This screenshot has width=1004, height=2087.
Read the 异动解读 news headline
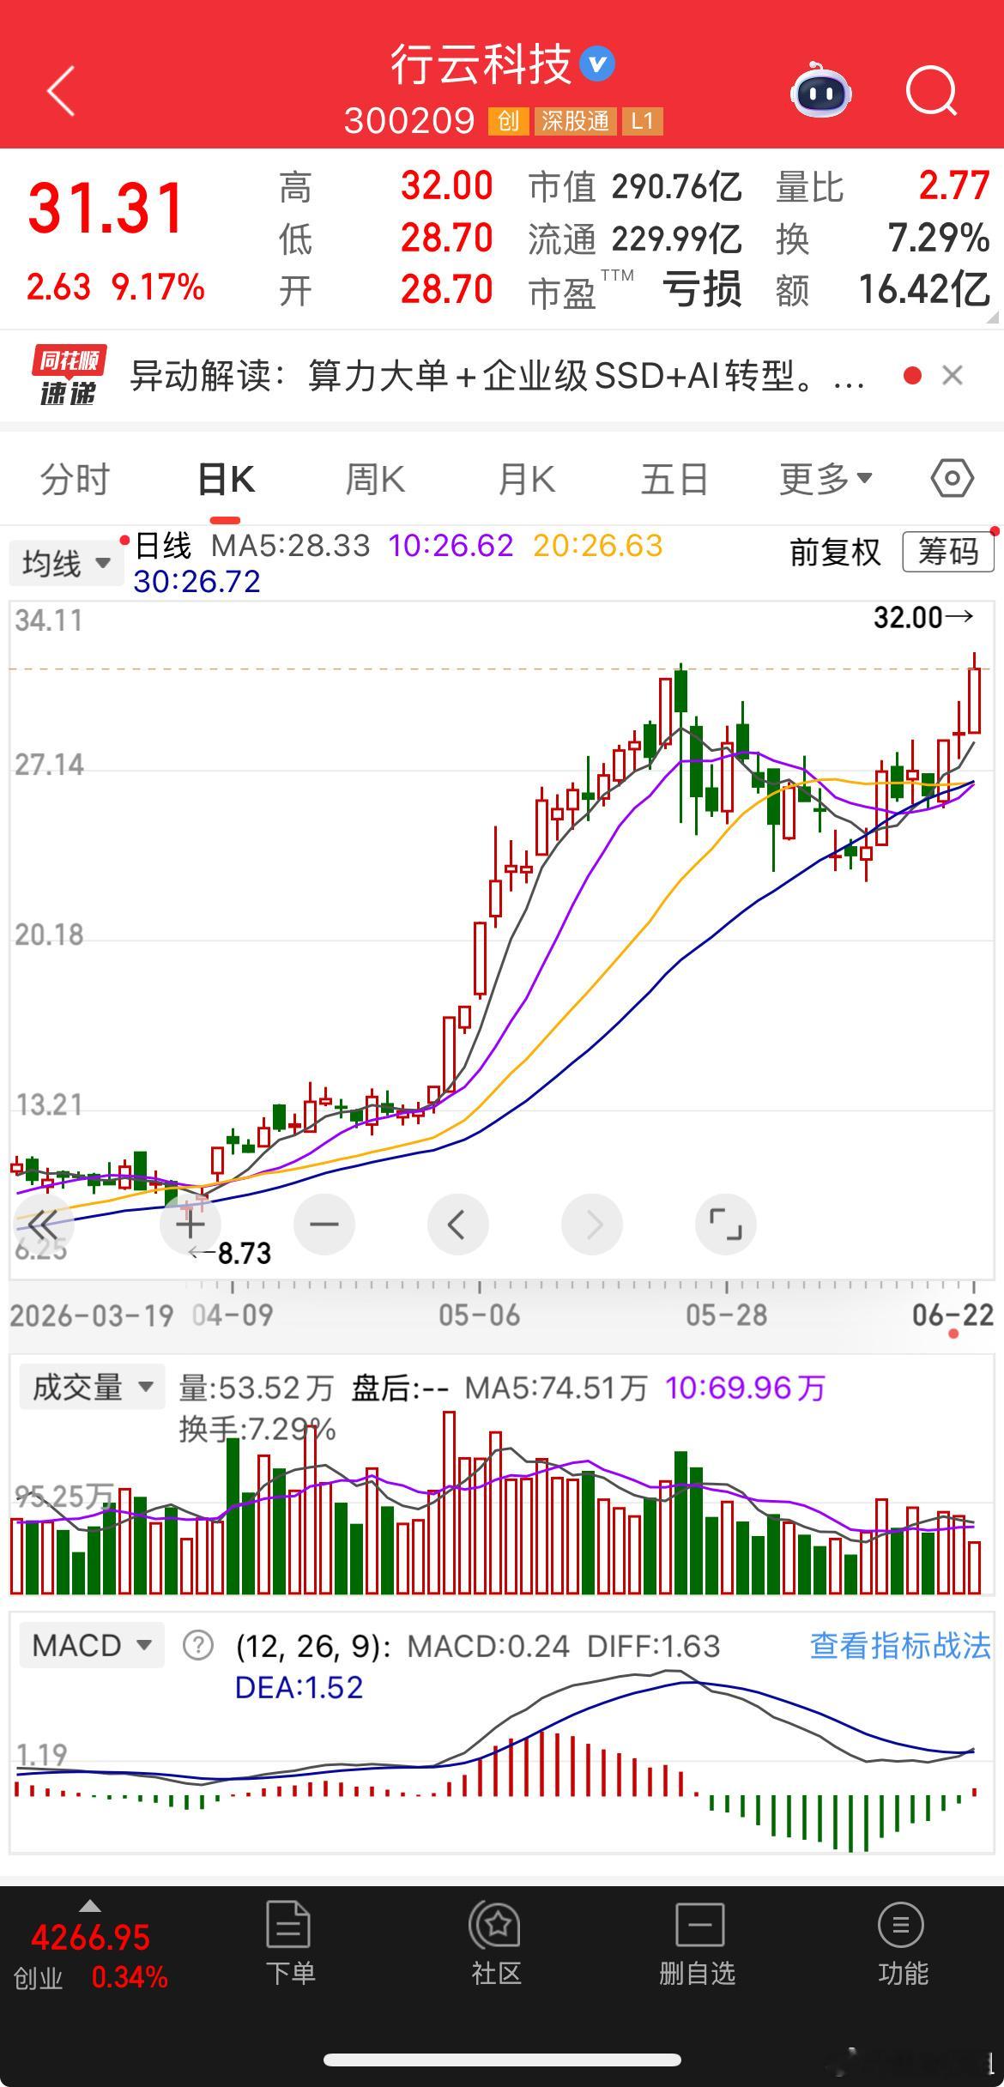tap(498, 375)
